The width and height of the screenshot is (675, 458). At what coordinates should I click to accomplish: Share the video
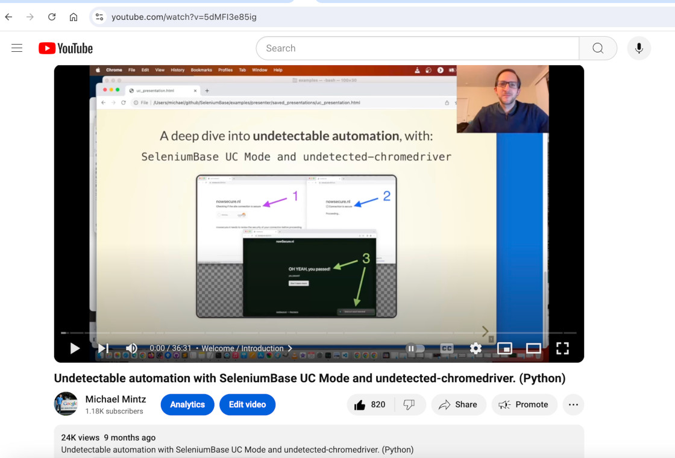[459, 404]
